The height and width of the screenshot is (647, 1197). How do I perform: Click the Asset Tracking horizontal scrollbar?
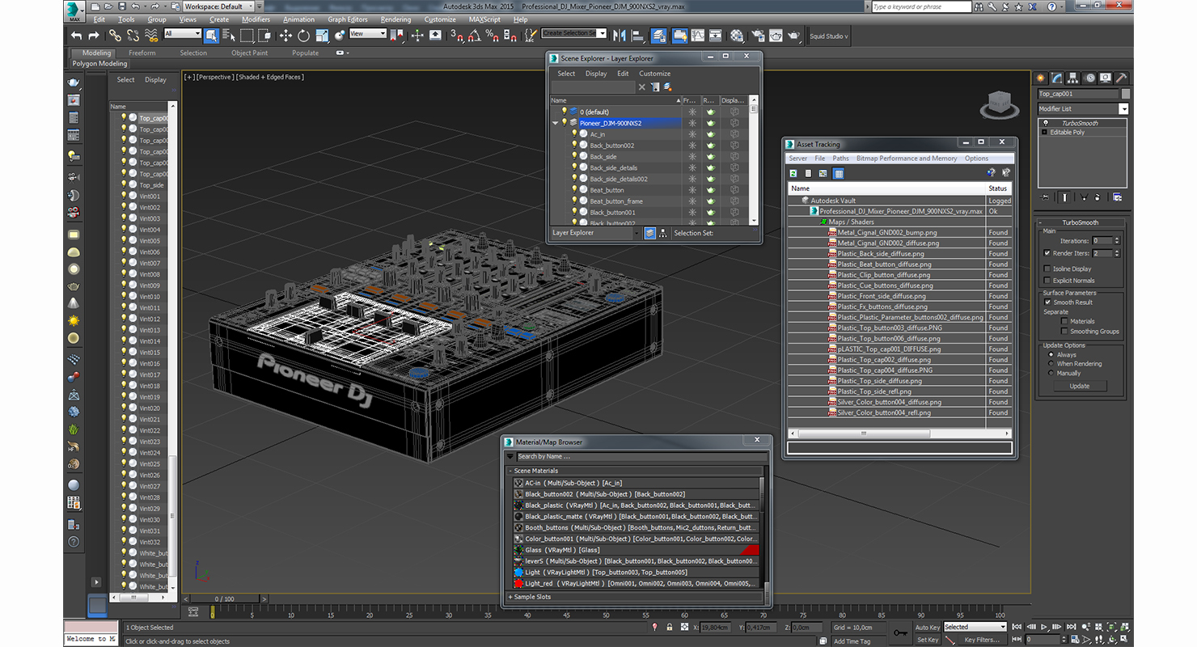coord(899,434)
